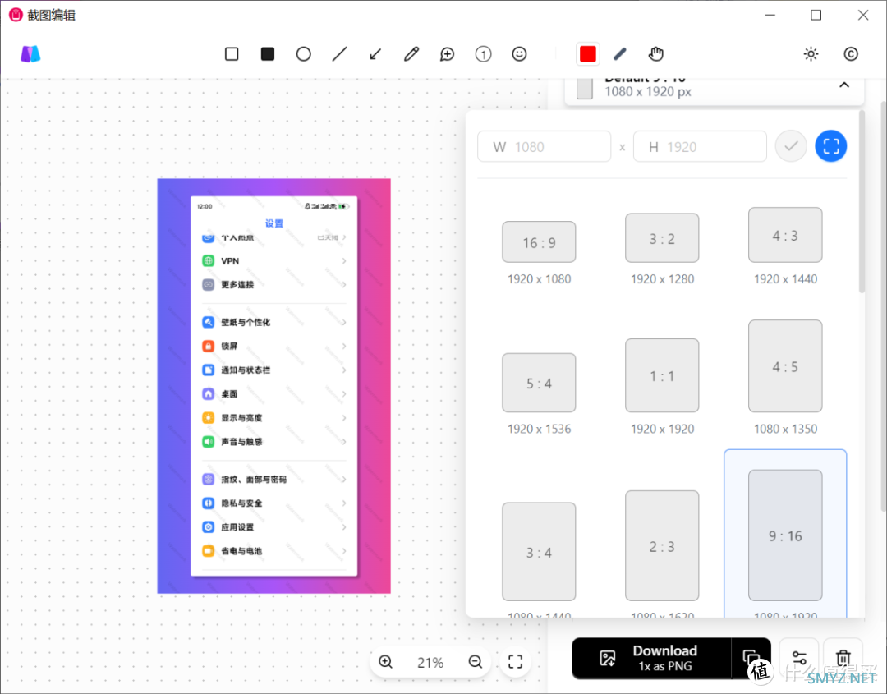Choose the 1 : 1 size preset
Viewport: 887px width, 694px height.
(663, 375)
